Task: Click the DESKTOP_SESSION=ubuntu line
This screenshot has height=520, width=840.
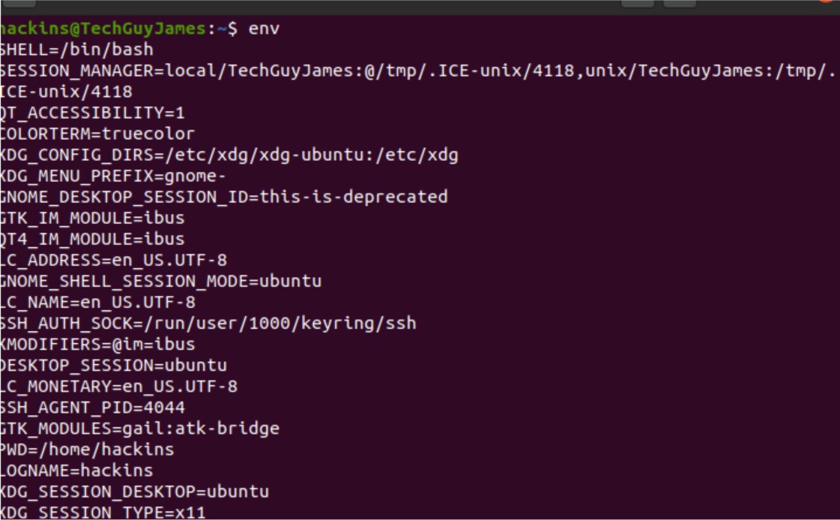Action: (x=114, y=366)
